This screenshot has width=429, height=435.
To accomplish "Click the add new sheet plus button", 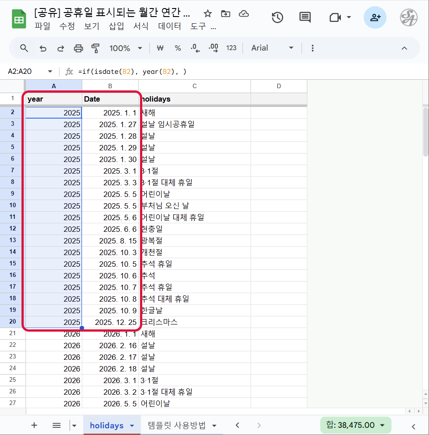I will coord(34,425).
